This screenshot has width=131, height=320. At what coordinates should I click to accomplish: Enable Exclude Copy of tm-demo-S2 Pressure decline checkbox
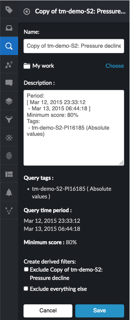tap(26, 269)
